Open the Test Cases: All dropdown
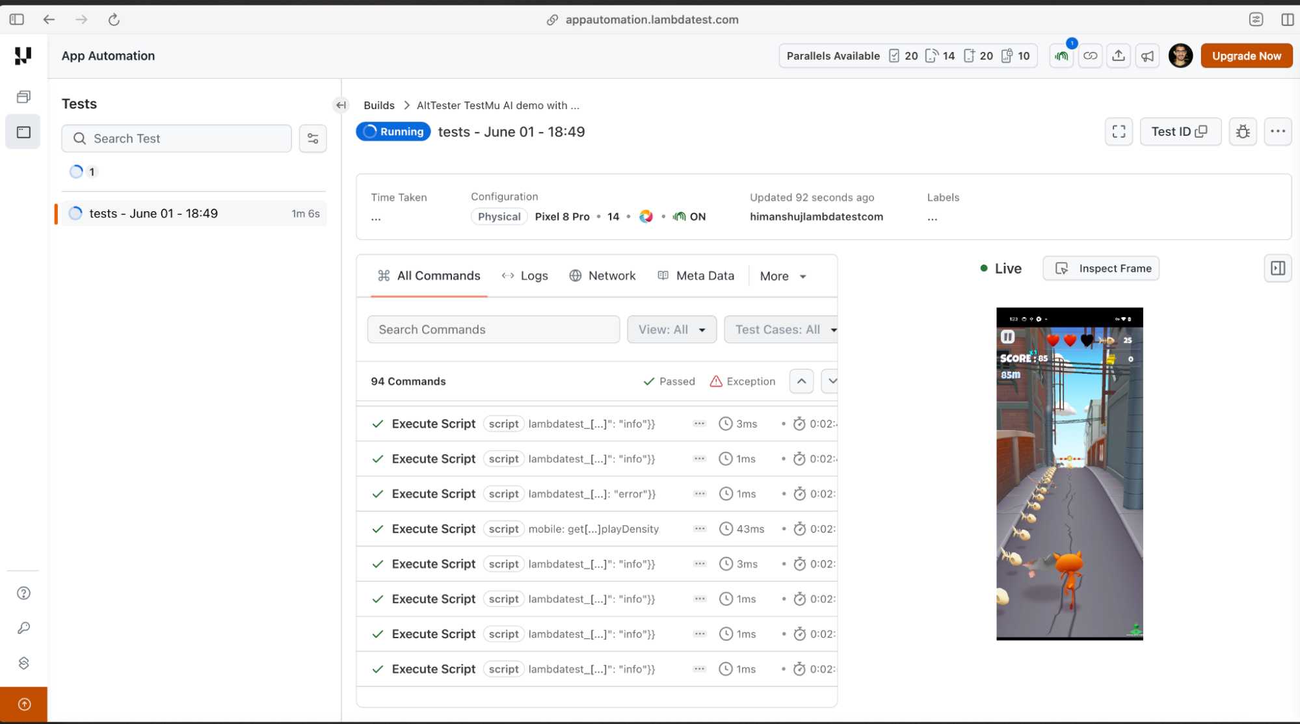The image size is (1300, 724). click(x=781, y=330)
